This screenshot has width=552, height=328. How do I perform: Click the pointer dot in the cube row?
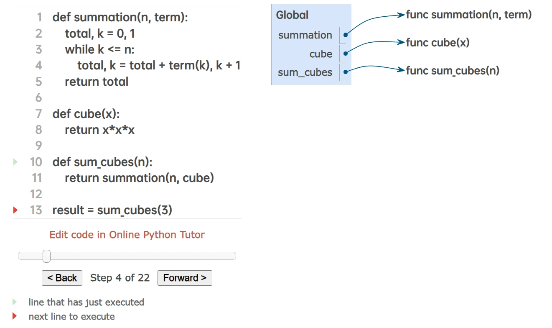[346, 54]
